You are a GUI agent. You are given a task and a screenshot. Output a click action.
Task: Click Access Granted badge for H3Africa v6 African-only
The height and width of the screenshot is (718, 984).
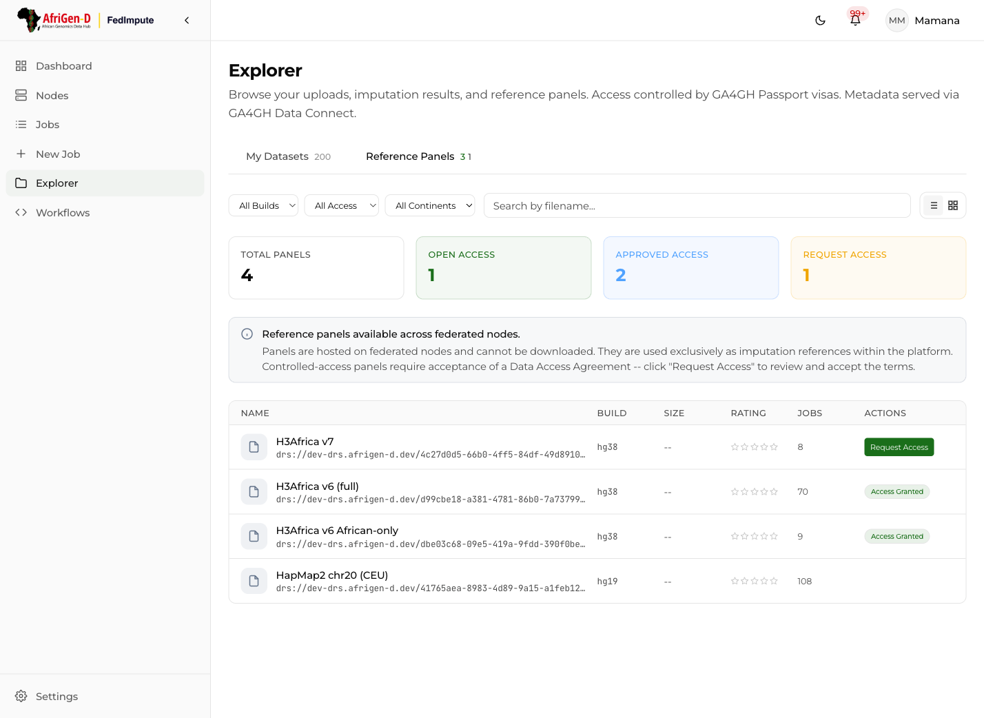(x=897, y=537)
